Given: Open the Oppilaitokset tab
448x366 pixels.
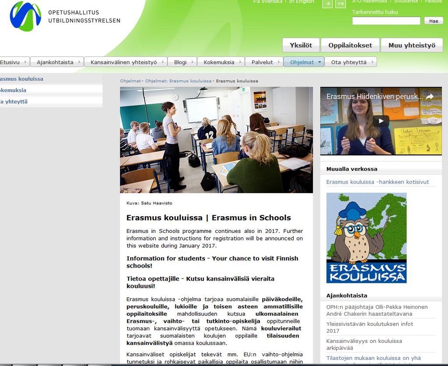Looking at the screenshot, I should [350, 45].
